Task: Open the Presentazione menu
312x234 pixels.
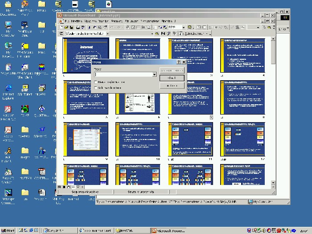Action: pos(150,21)
